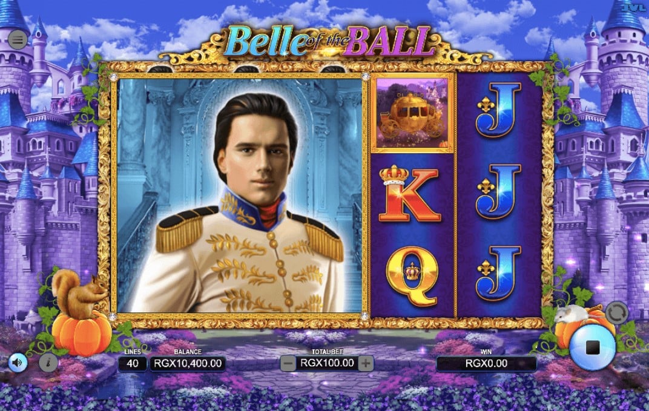Mute the game sound
The image size is (649, 411).
[x=18, y=363]
